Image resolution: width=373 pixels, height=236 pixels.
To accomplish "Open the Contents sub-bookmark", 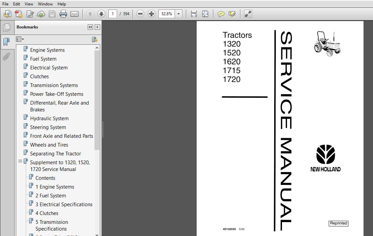I will coord(45,178).
